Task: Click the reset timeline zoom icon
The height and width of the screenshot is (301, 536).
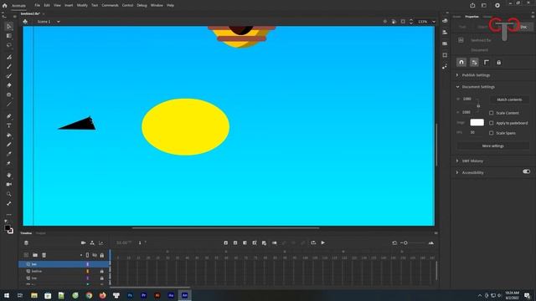Action: (394, 243)
